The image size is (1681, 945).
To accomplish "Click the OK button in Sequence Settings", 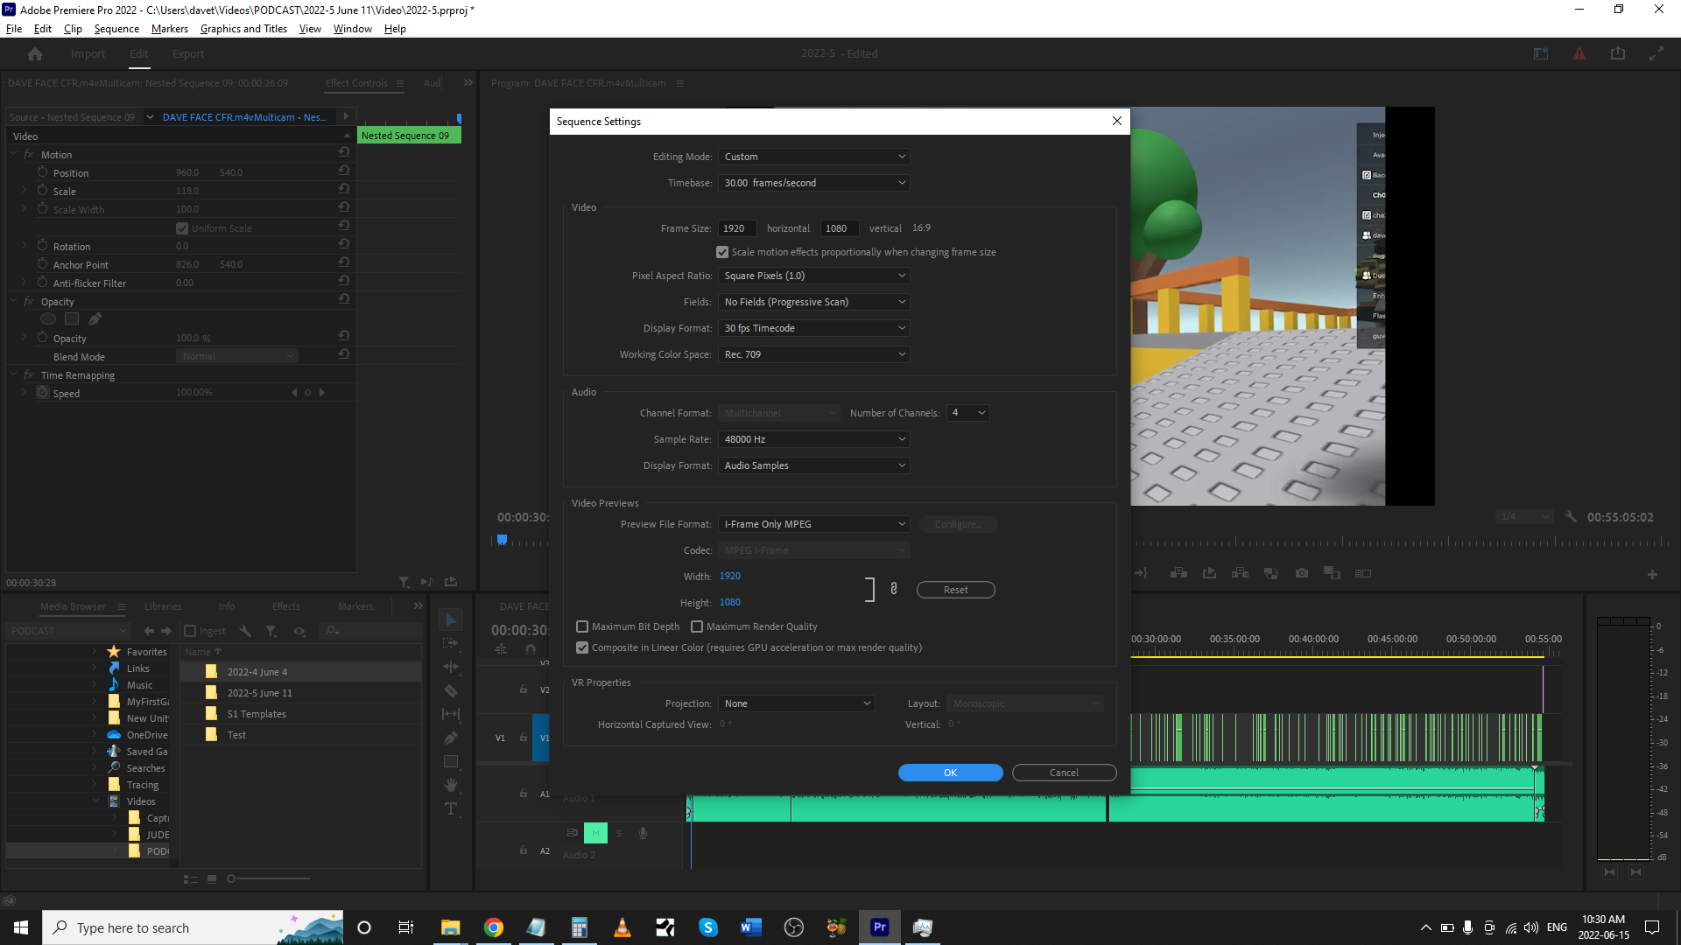I will click(x=950, y=773).
